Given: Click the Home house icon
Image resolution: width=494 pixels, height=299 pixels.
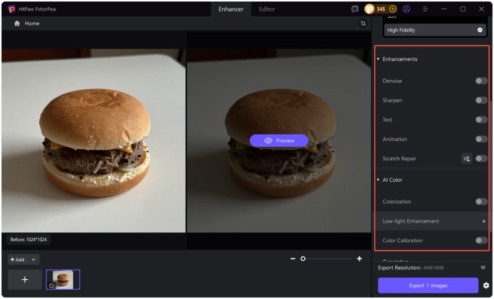Looking at the screenshot, I should pyautogui.click(x=17, y=23).
